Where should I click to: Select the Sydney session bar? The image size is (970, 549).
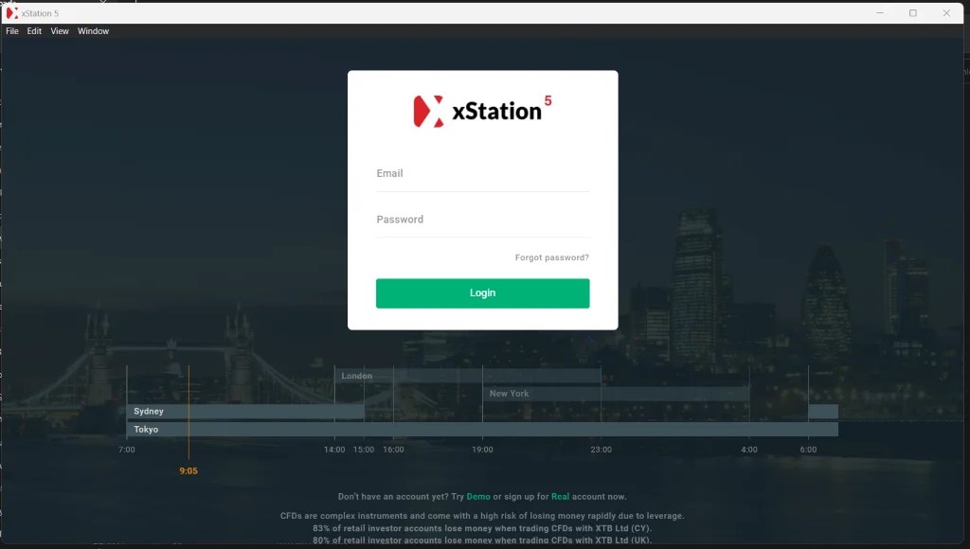click(245, 411)
